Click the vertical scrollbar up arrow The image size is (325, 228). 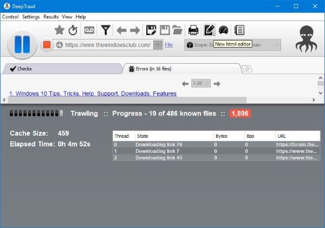pyautogui.click(x=321, y=78)
